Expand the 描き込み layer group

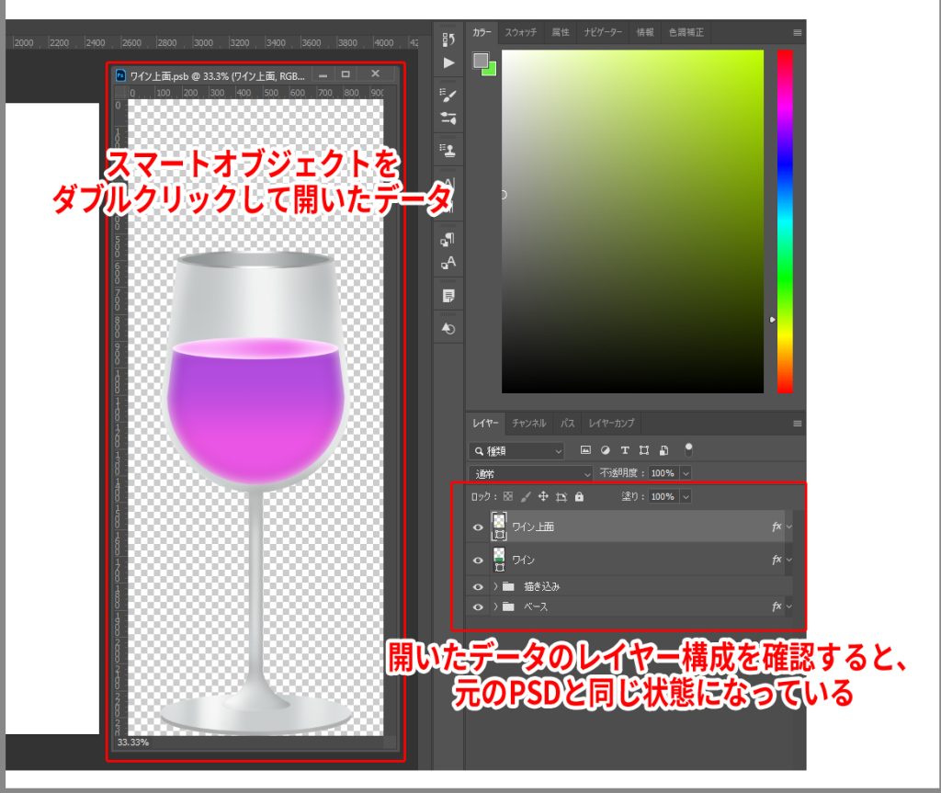coord(495,586)
